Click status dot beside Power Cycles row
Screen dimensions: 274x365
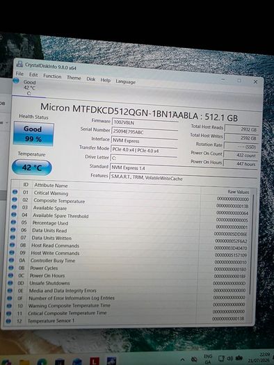(x=11, y=268)
